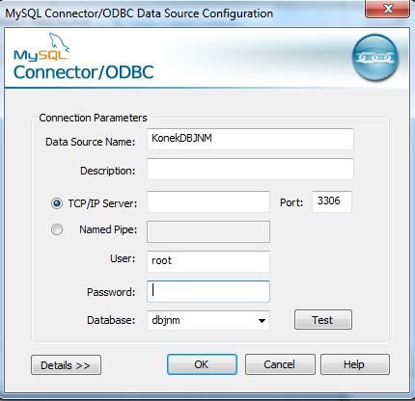This screenshot has width=415, height=401.
Task: Click the Cancel button
Action: pos(280,364)
